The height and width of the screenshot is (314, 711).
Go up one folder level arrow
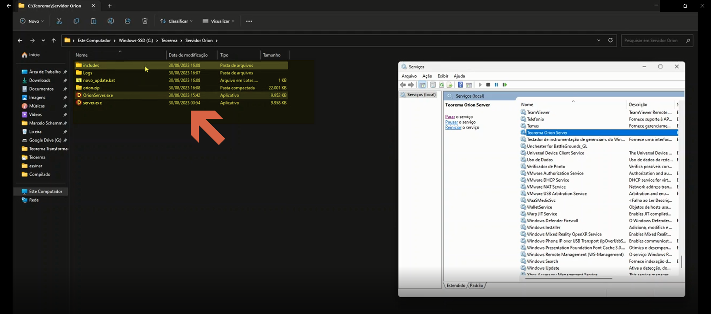(54, 40)
